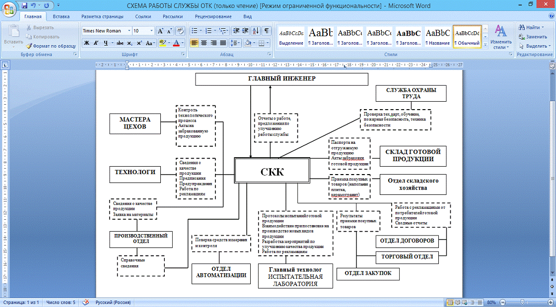Increase font size with the grow font icon
The height and width of the screenshot is (307, 556).
160,31
